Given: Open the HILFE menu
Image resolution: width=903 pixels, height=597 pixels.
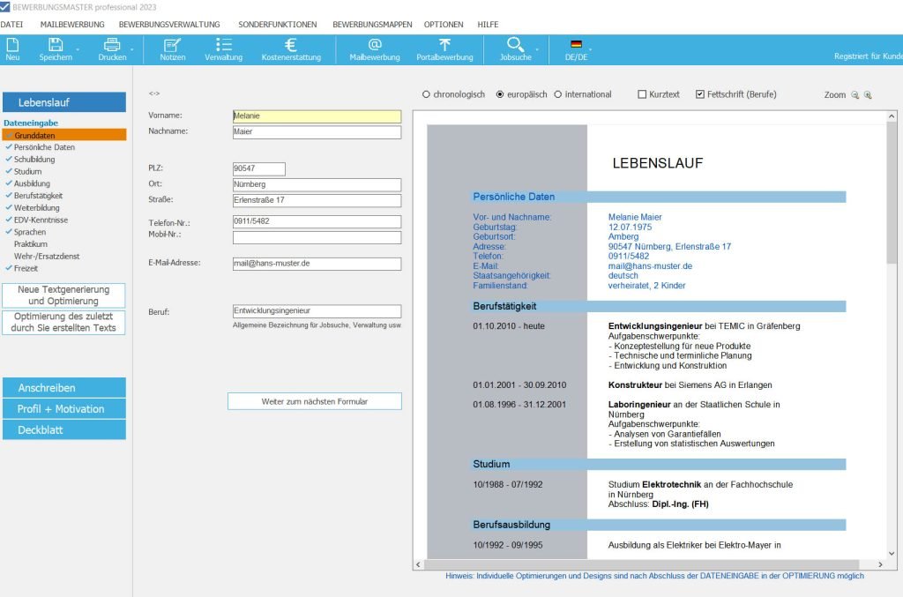Looking at the screenshot, I should click(488, 24).
